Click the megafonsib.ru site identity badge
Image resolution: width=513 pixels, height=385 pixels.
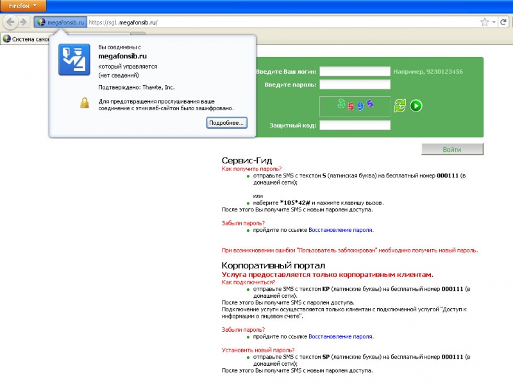61,22
